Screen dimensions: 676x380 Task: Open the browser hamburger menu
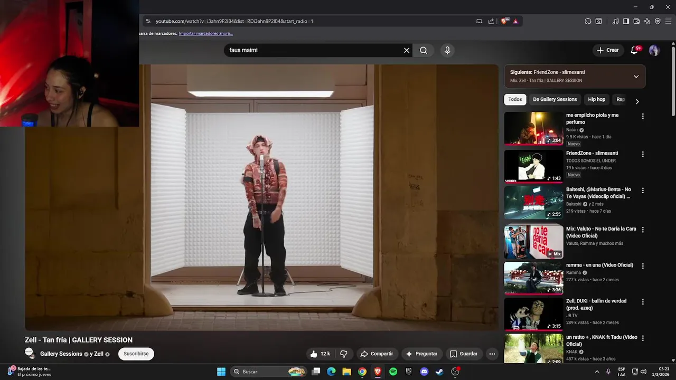668,21
